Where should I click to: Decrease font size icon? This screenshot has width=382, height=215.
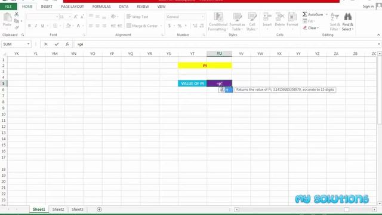(x=82, y=17)
